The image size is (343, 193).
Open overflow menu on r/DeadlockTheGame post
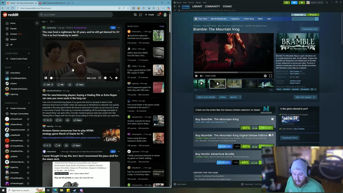click(x=119, y=91)
